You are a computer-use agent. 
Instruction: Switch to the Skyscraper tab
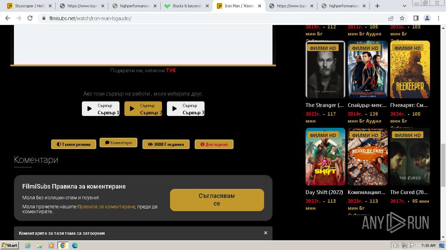30,6
